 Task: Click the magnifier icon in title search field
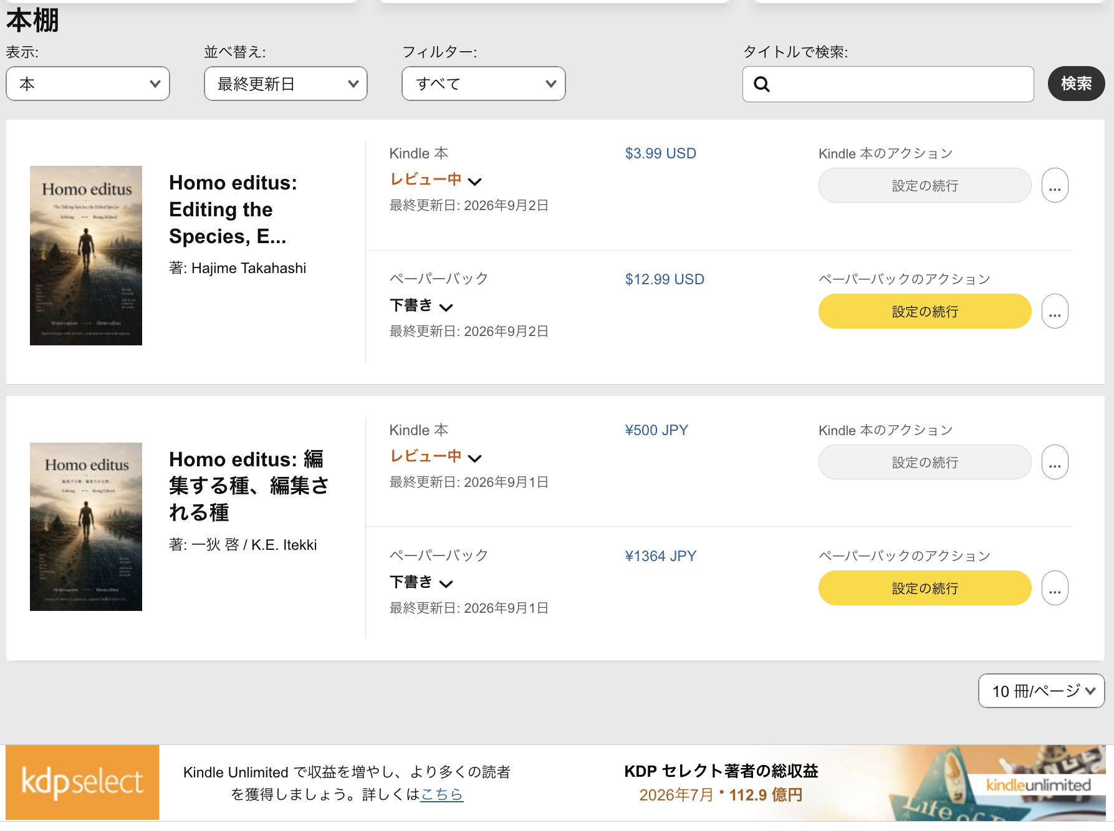762,84
